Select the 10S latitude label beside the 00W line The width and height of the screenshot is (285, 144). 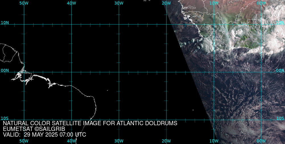(280, 118)
